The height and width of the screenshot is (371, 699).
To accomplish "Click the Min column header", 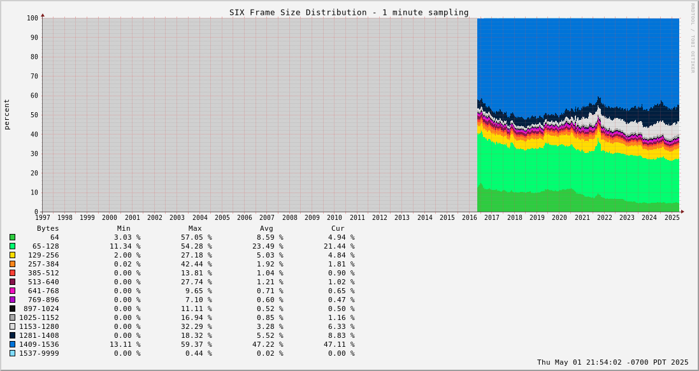I will coord(124,228).
